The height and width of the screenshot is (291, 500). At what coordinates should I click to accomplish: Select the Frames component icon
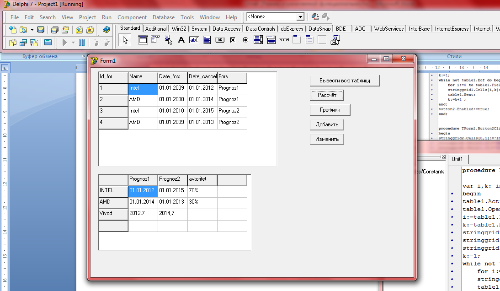click(x=143, y=40)
